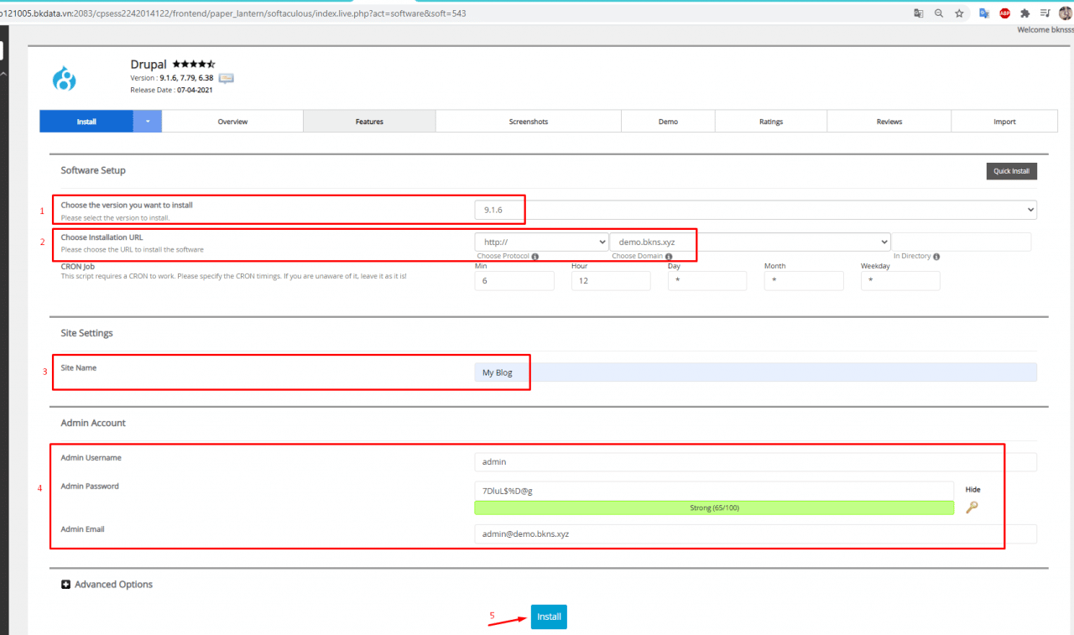Click the Admin Account heading
Viewport: 1074px width, 635px height.
pos(93,423)
